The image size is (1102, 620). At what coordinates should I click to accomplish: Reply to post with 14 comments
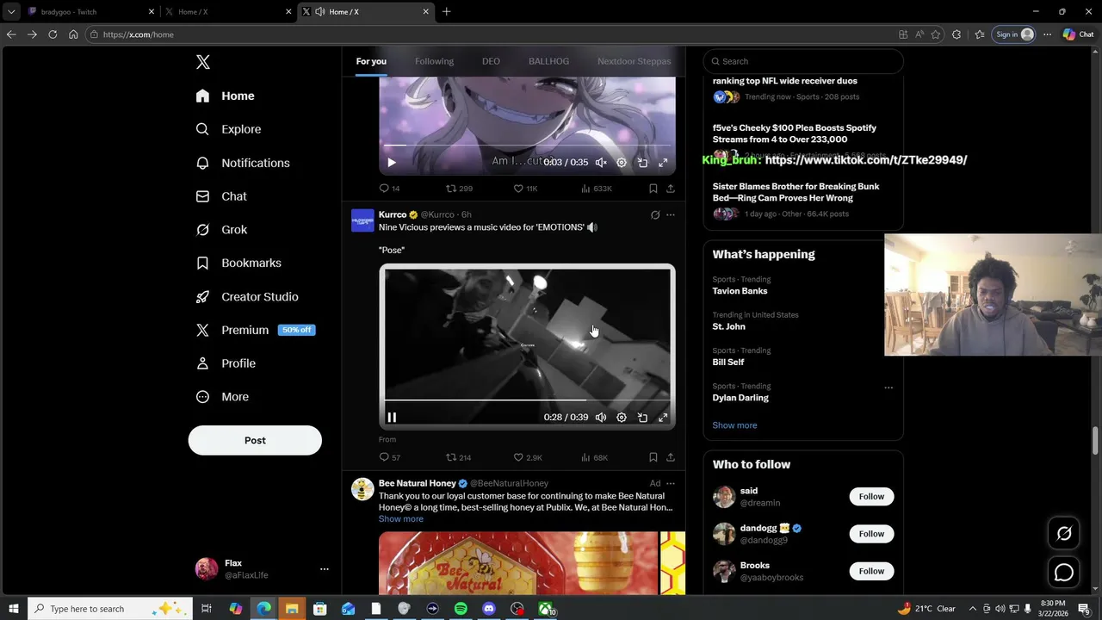click(x=389, y=189)
